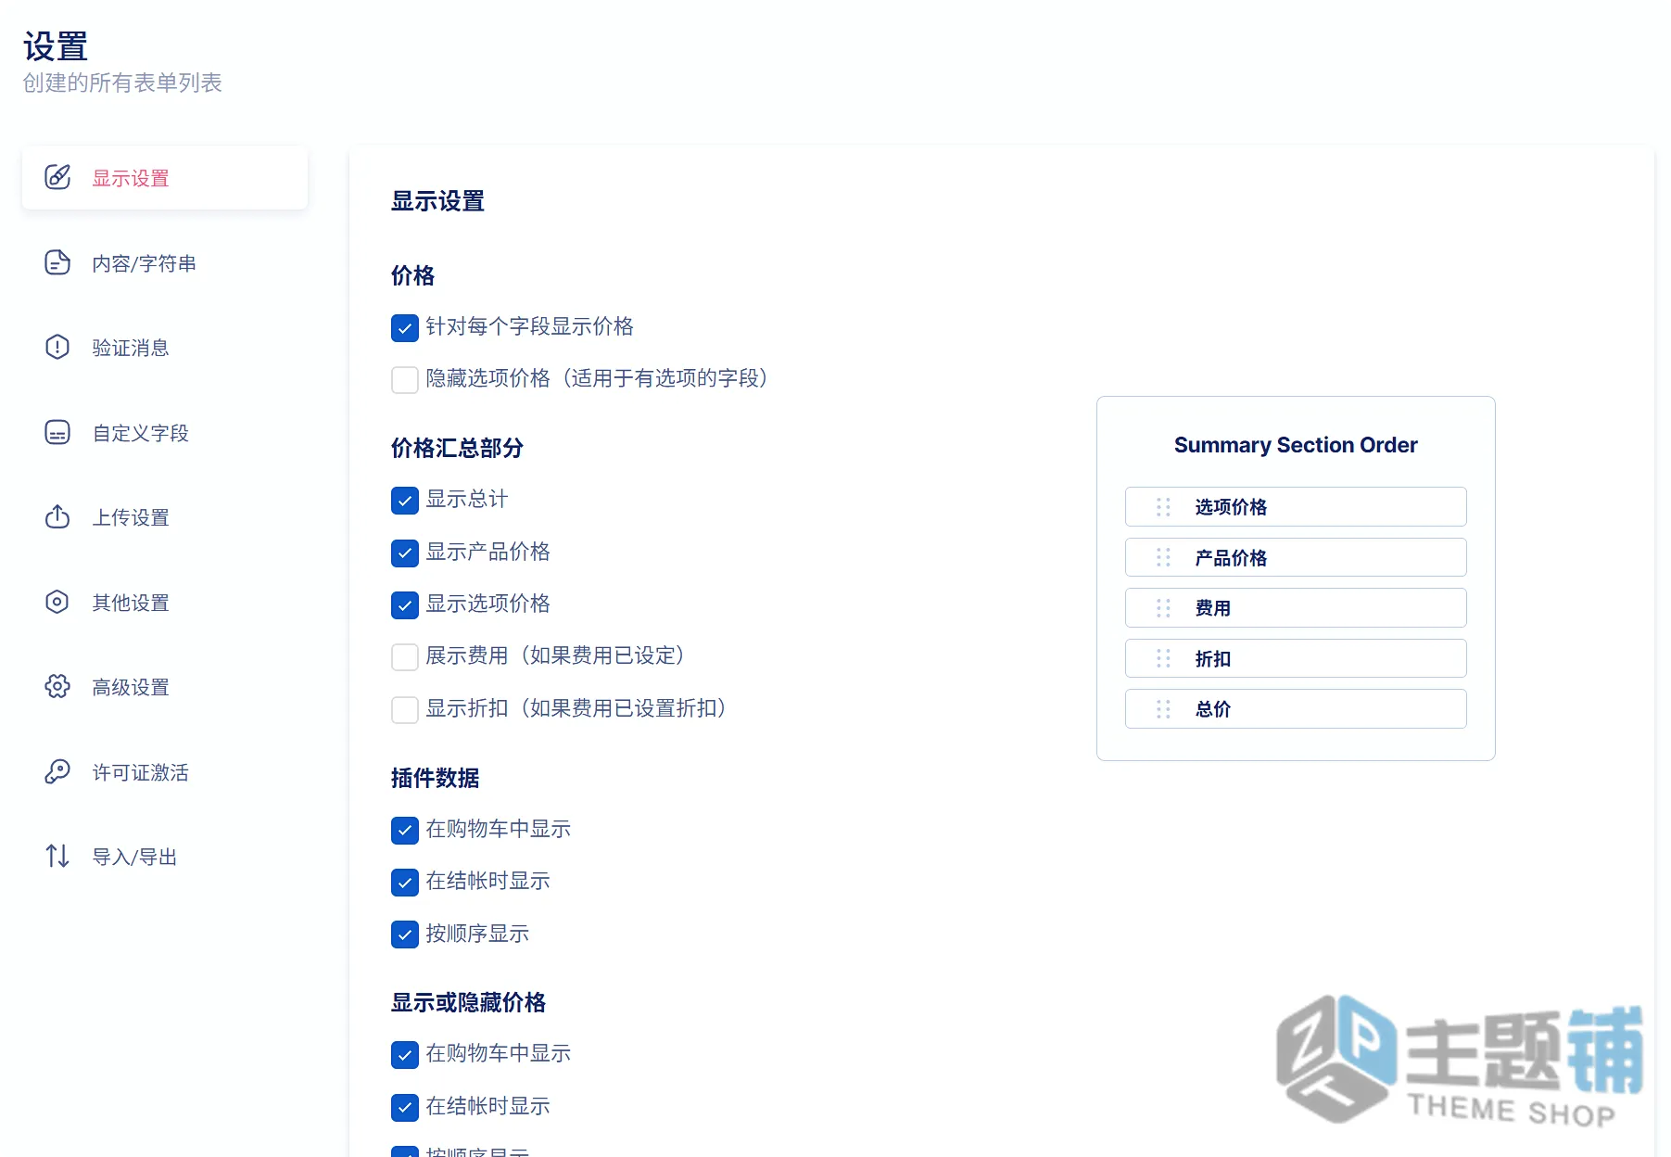Check 显示折扣 option
The width and height of the screenshot is (1671, 1157).
tap(405, 710)
